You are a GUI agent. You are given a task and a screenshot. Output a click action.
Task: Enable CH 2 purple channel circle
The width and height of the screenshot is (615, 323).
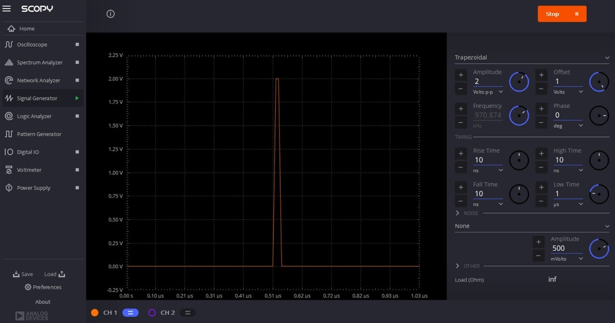[x=152, y=313]
